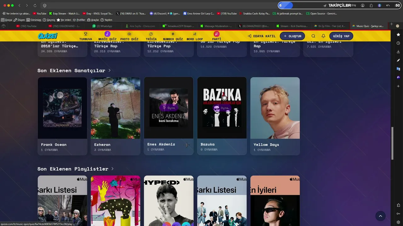
Task: Switch to the Message Moderation tab
Action: (x=216, y=26)
